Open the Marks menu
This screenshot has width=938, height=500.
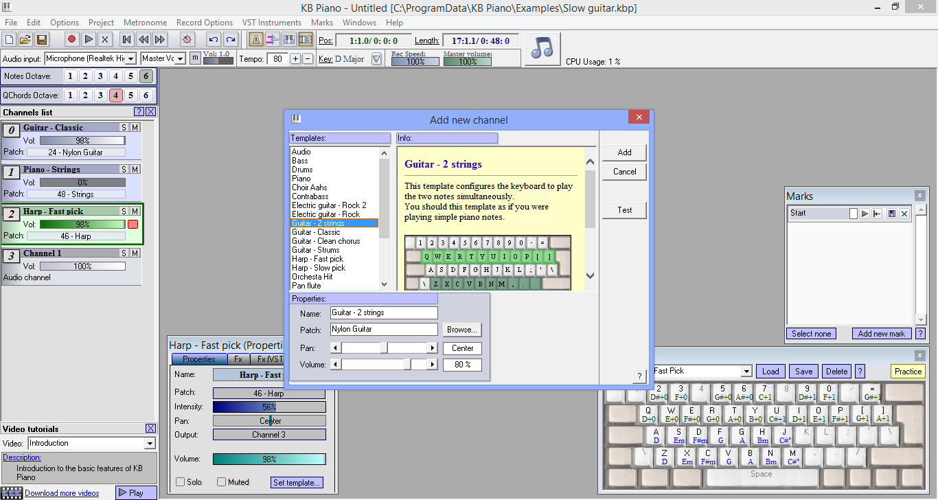(x=321, y=23)
